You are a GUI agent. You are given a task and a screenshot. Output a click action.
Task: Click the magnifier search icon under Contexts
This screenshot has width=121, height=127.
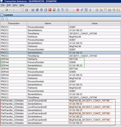point(7,19)
